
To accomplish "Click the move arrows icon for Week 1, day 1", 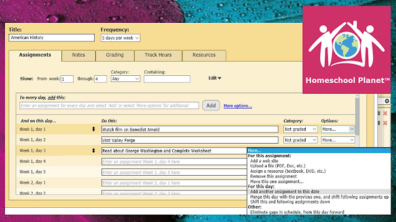I will point(93,129).
